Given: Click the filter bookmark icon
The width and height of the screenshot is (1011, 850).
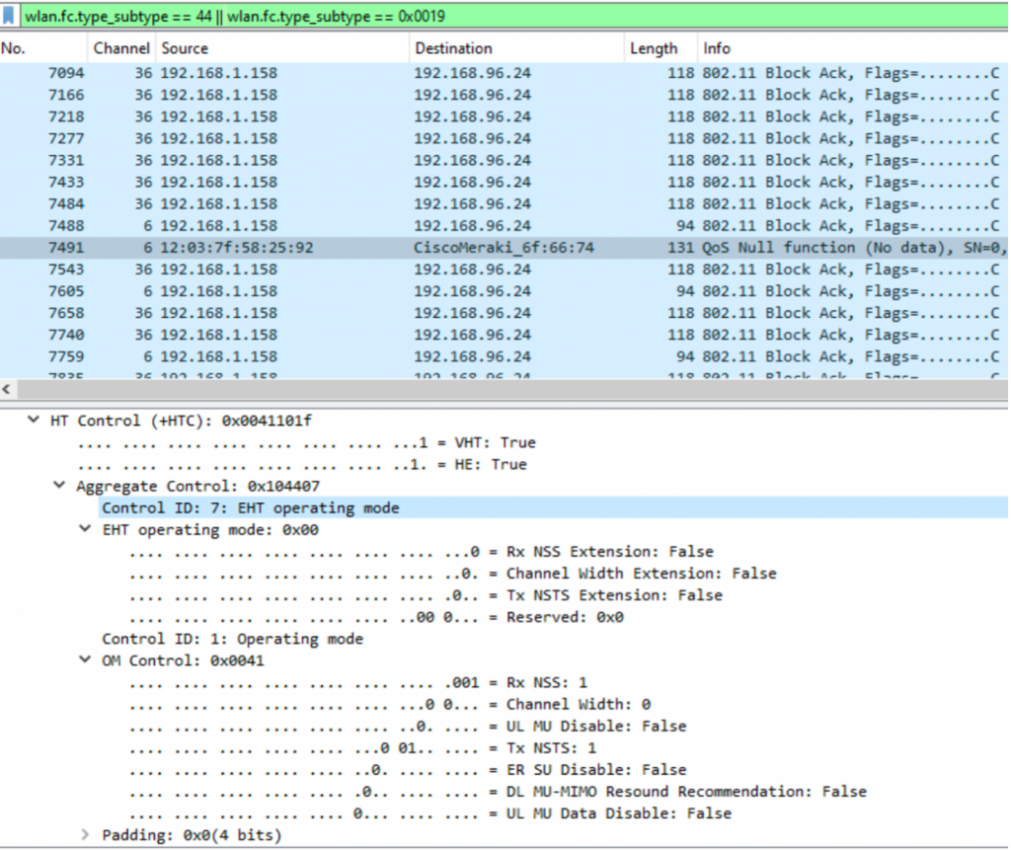Looking at the screenshot, I should [x=9, y=15].
